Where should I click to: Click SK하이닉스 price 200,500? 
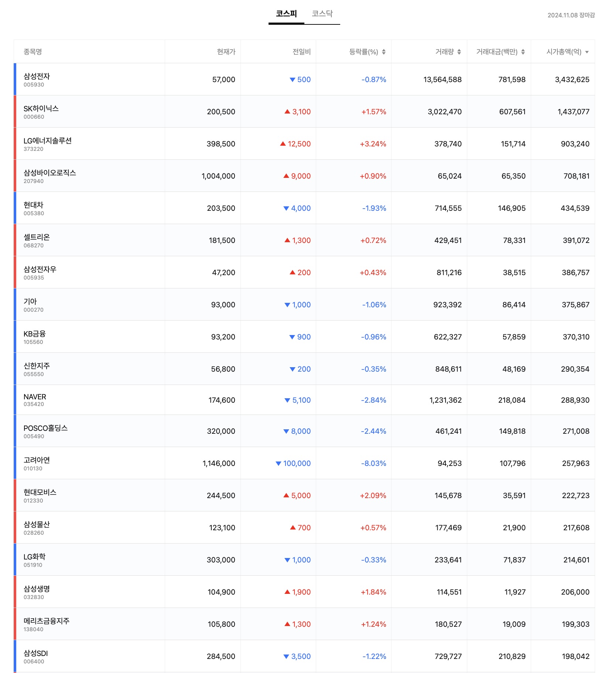(221, 112)
